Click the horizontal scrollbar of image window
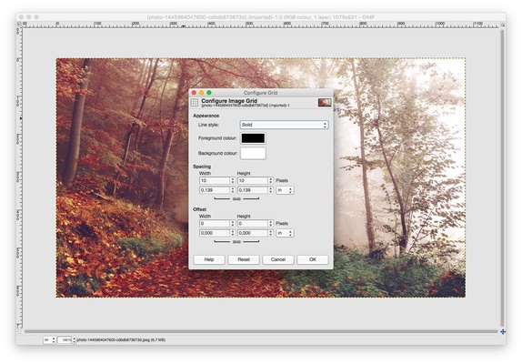522x364 pixels. coord(261,331)
